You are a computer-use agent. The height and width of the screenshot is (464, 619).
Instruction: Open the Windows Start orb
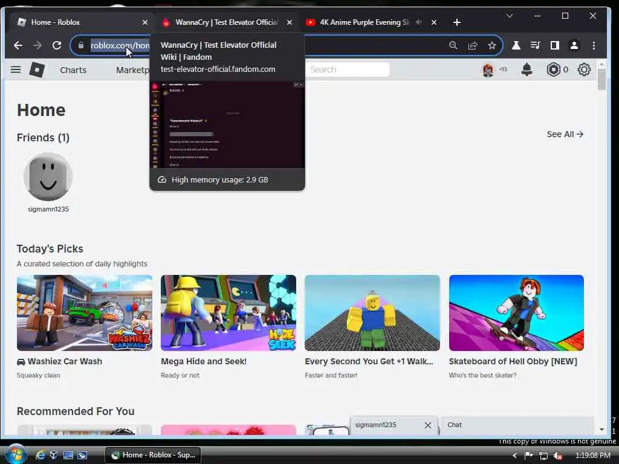pos(16,454)
